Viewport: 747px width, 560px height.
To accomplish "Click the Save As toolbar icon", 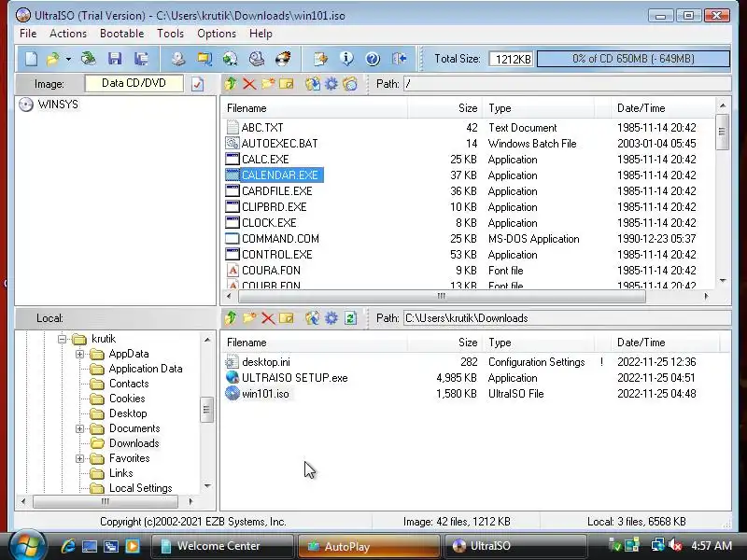I will [x=141, y=59].
